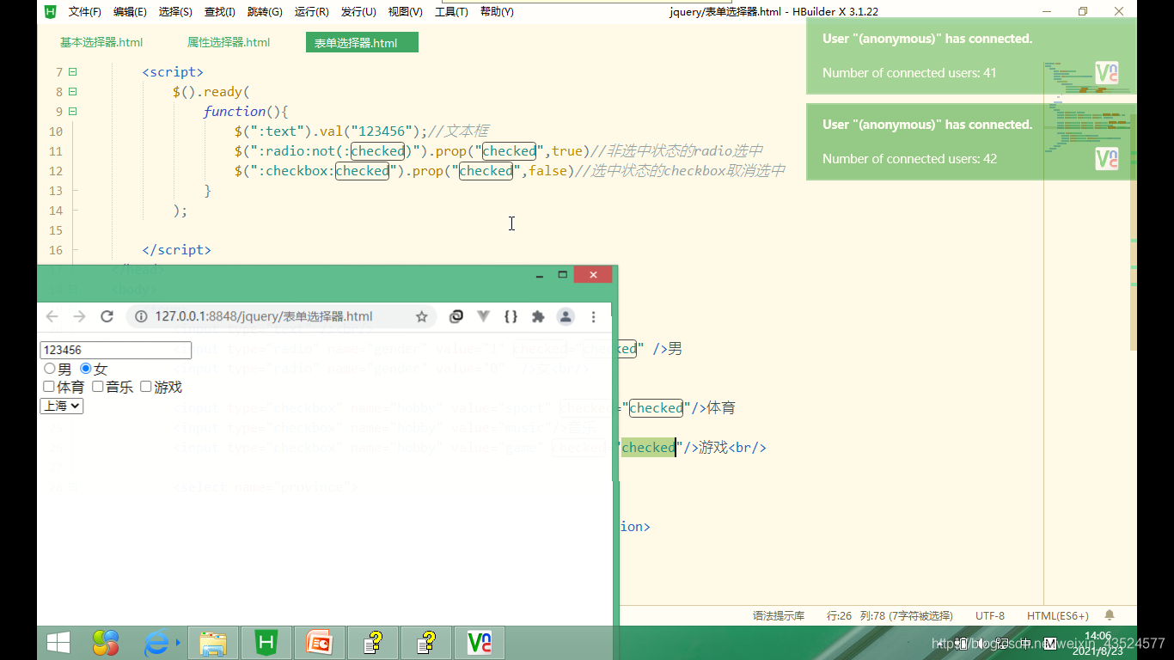Open the first question-mark help taskbar item
Screen dimensions: 1174x660
[x=373, y=643]
